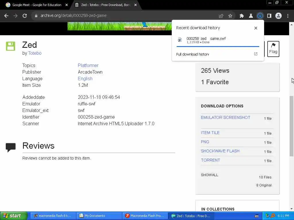Image resolution: width=294 pixels, height=220 pixels.
Task: Click SHOW ALL files link
Action: pos(209,175)
